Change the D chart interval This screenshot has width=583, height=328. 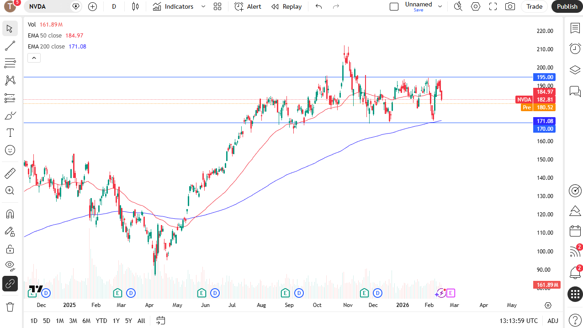(114, 6)
